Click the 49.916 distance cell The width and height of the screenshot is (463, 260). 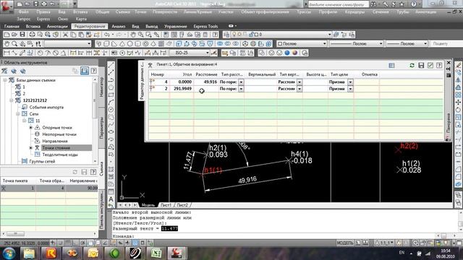206,82
